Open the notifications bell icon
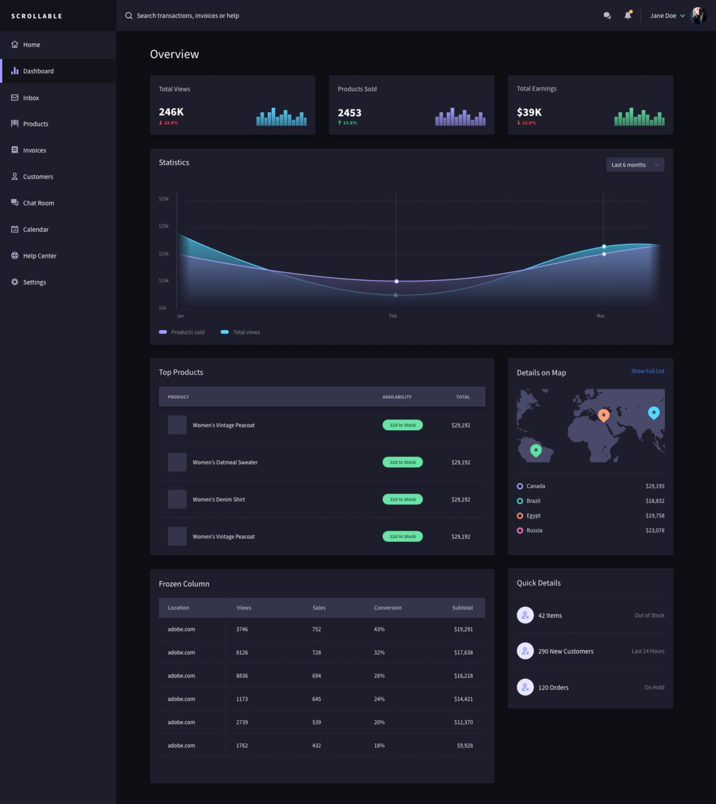 (x=628, y=16)
